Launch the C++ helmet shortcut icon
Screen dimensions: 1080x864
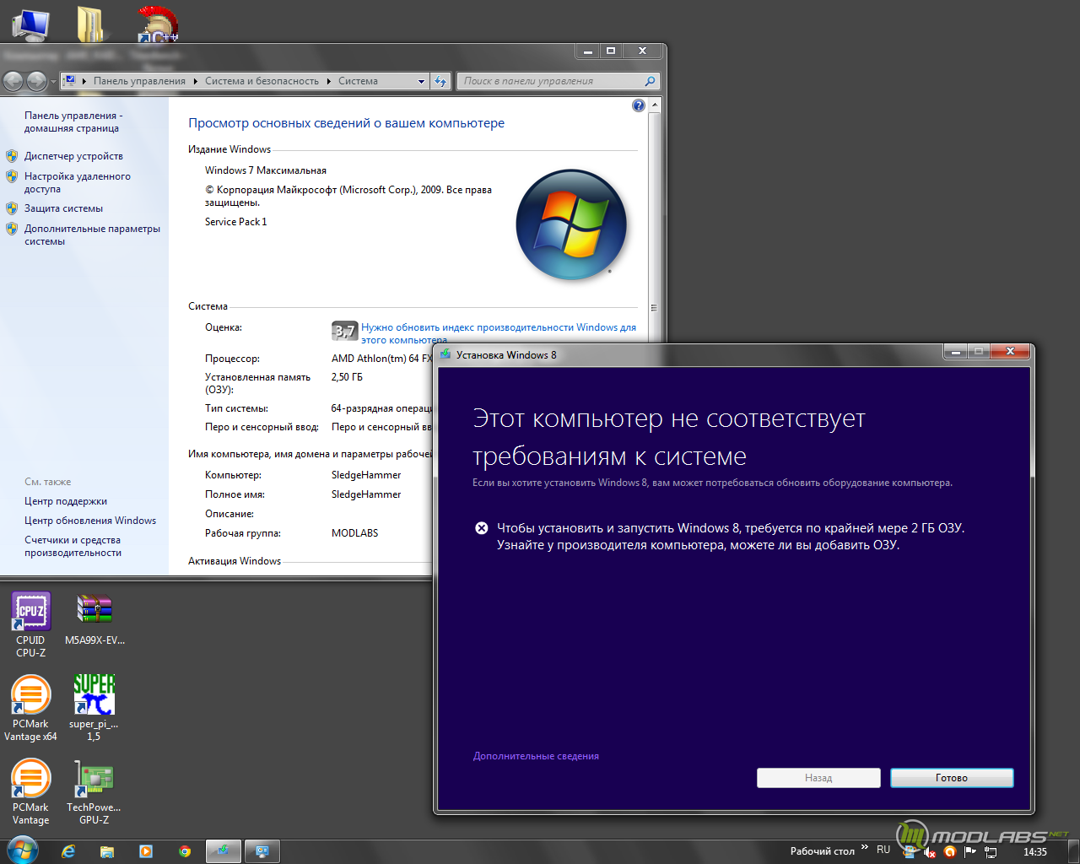point(158,24)
